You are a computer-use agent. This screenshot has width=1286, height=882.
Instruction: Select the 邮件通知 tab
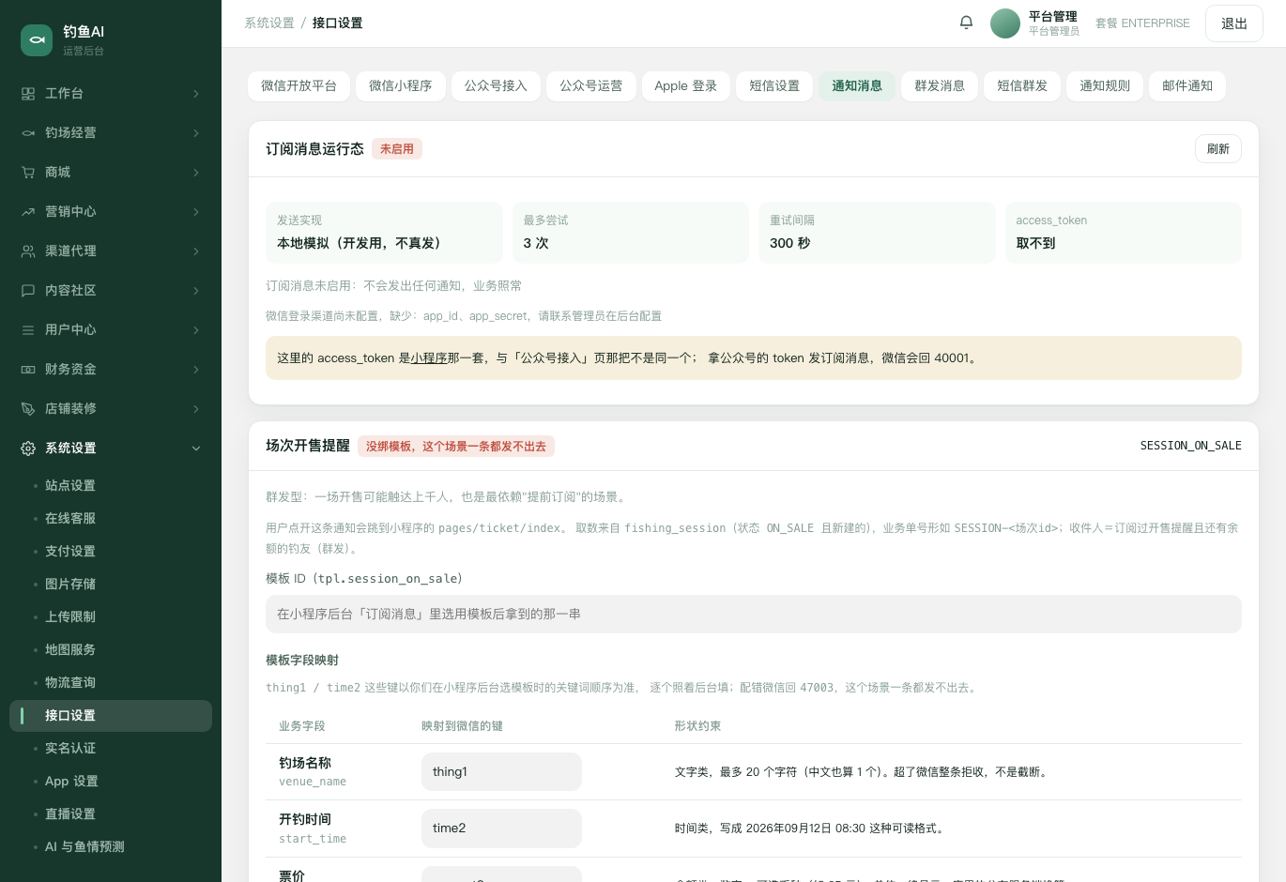[1187, 86]
